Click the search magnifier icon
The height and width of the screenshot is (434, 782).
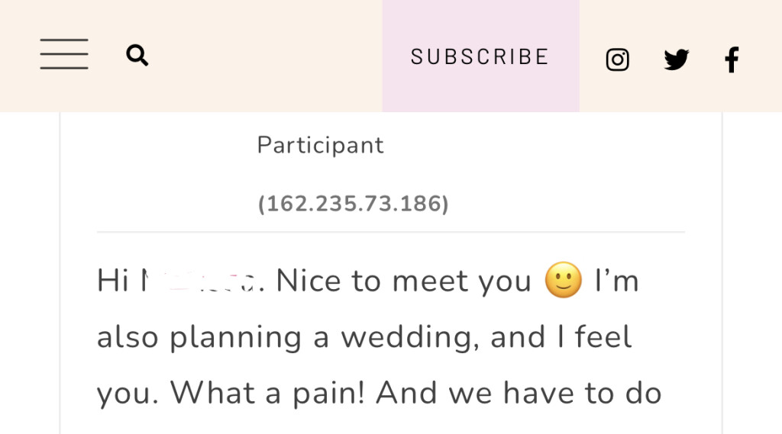click(137, 56)
